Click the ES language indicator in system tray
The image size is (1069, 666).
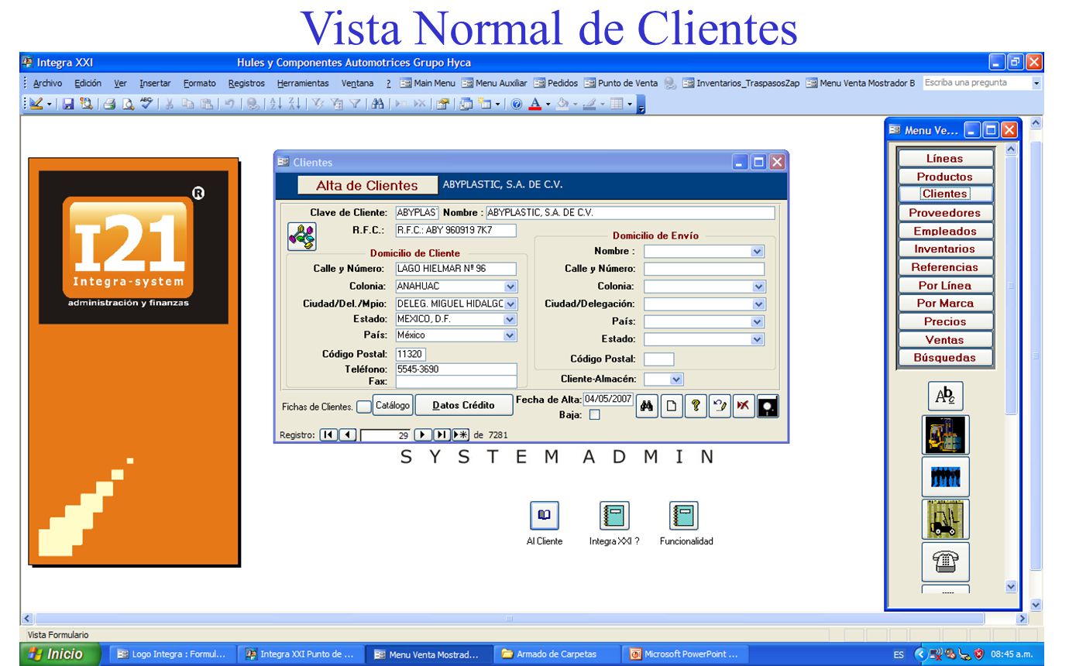click(x=899, y=655)
